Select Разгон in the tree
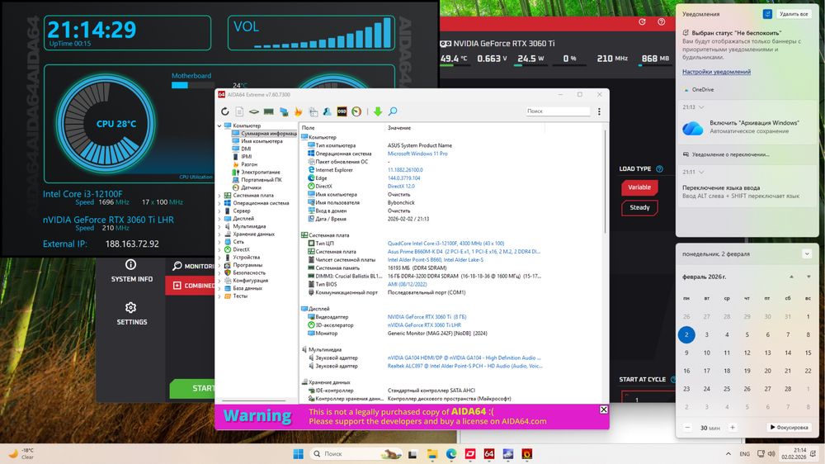 click(249, 164)
